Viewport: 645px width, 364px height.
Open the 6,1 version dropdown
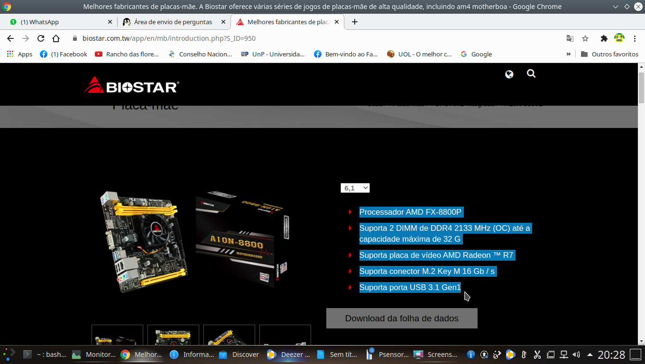[x=355, y=188]
